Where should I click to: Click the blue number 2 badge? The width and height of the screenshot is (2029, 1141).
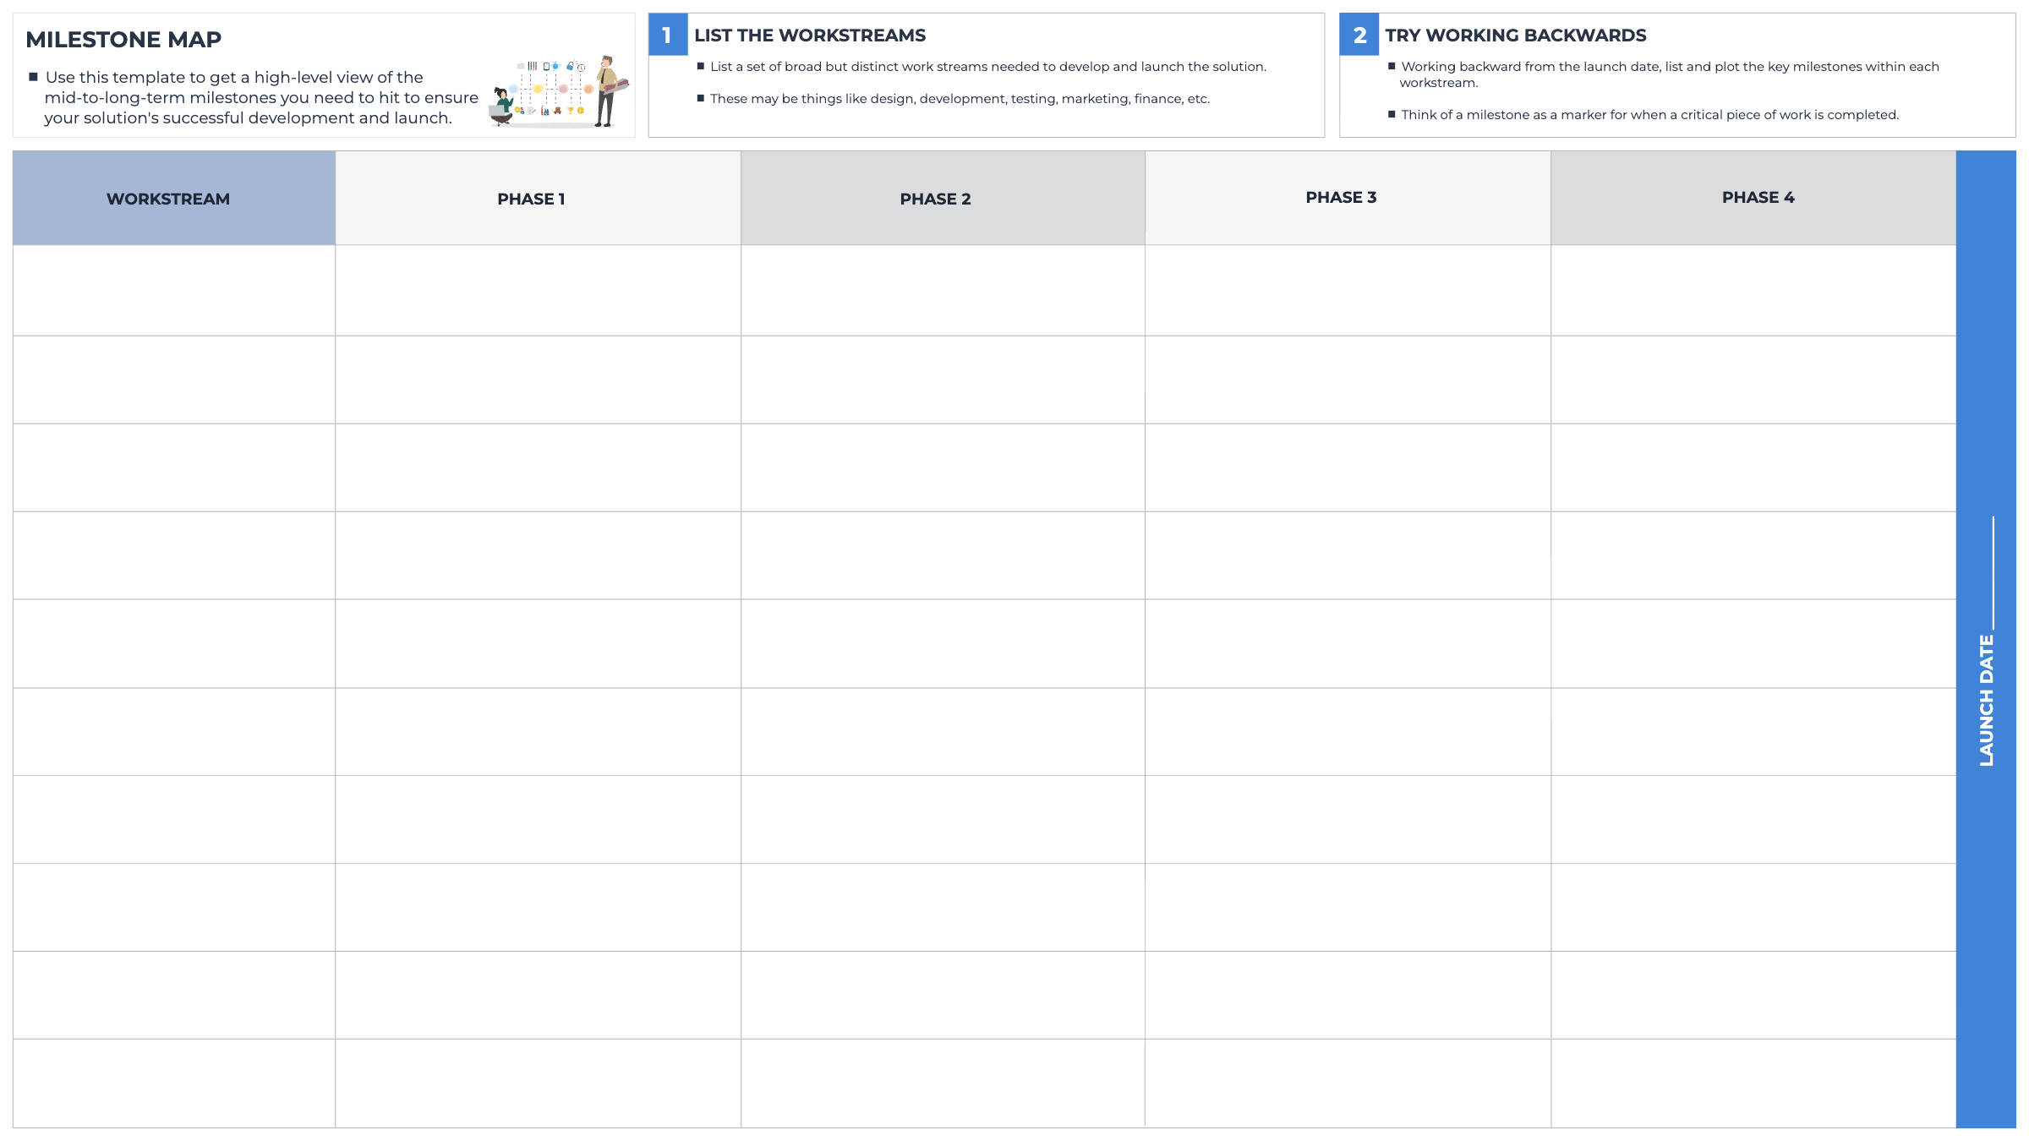click(1359, 35)
